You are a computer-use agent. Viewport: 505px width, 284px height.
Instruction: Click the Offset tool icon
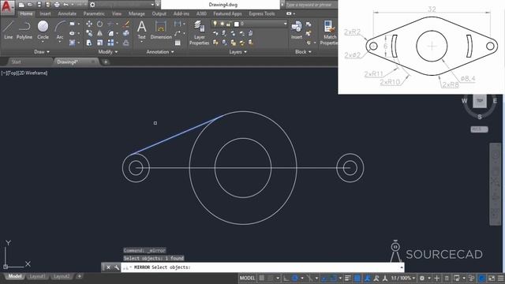tap(126, 43)
